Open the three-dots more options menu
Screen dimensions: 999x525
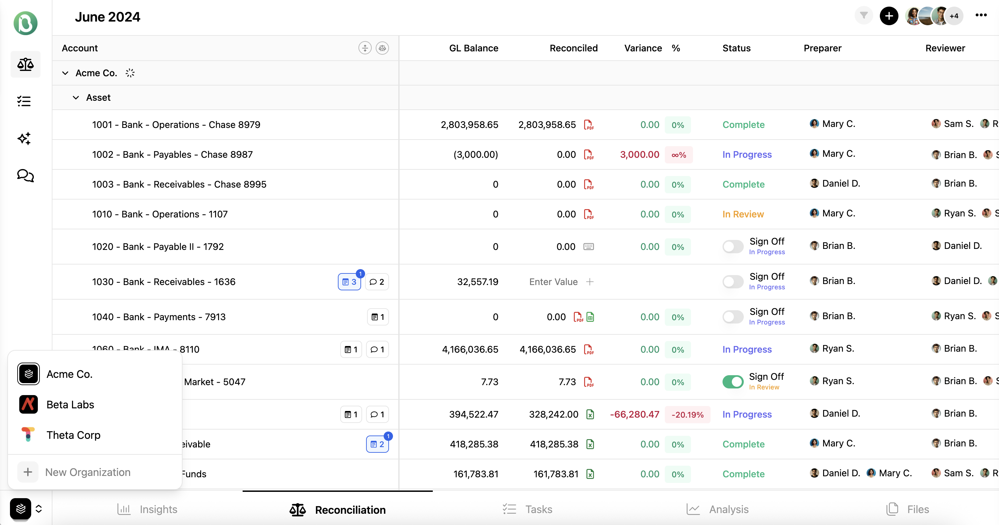tap(981, 15)
